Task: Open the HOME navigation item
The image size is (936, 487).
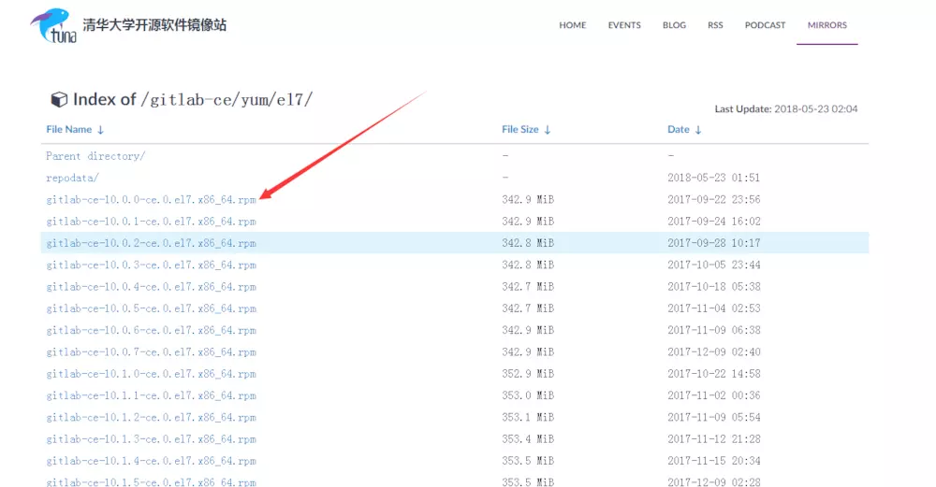Action: 572,25
